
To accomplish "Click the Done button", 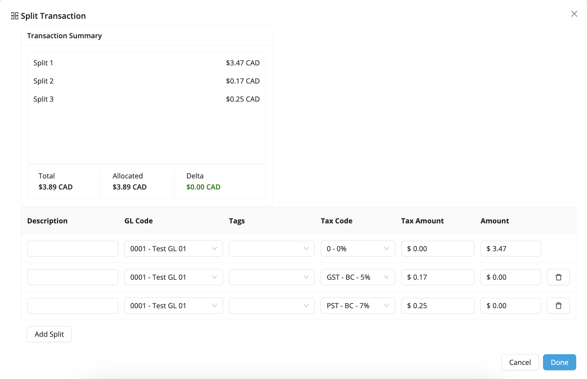I will coord(559,362).
